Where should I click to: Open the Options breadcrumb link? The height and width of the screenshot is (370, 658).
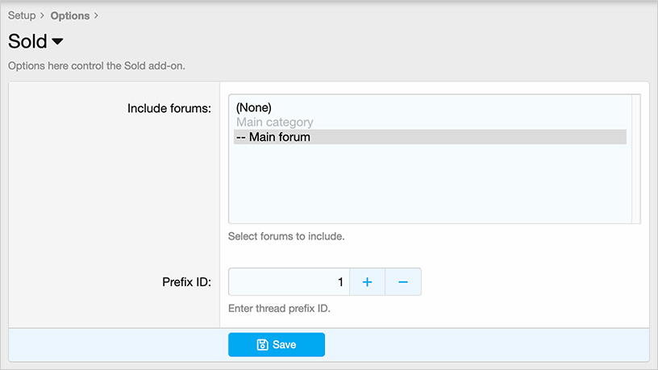click(x=69, y=15)
